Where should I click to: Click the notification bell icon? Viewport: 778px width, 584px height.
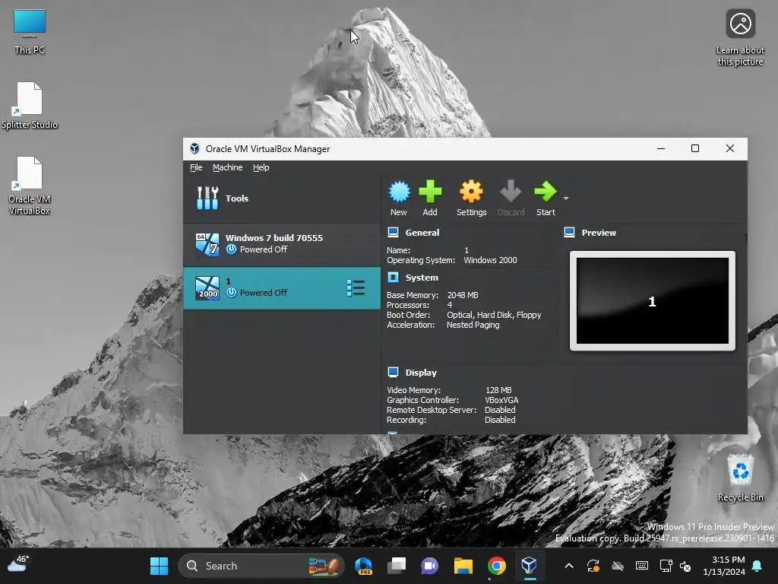click(757, 566)
